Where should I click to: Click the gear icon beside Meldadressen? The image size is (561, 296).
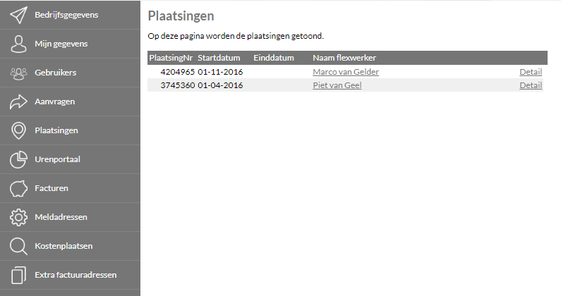[18, 217]
